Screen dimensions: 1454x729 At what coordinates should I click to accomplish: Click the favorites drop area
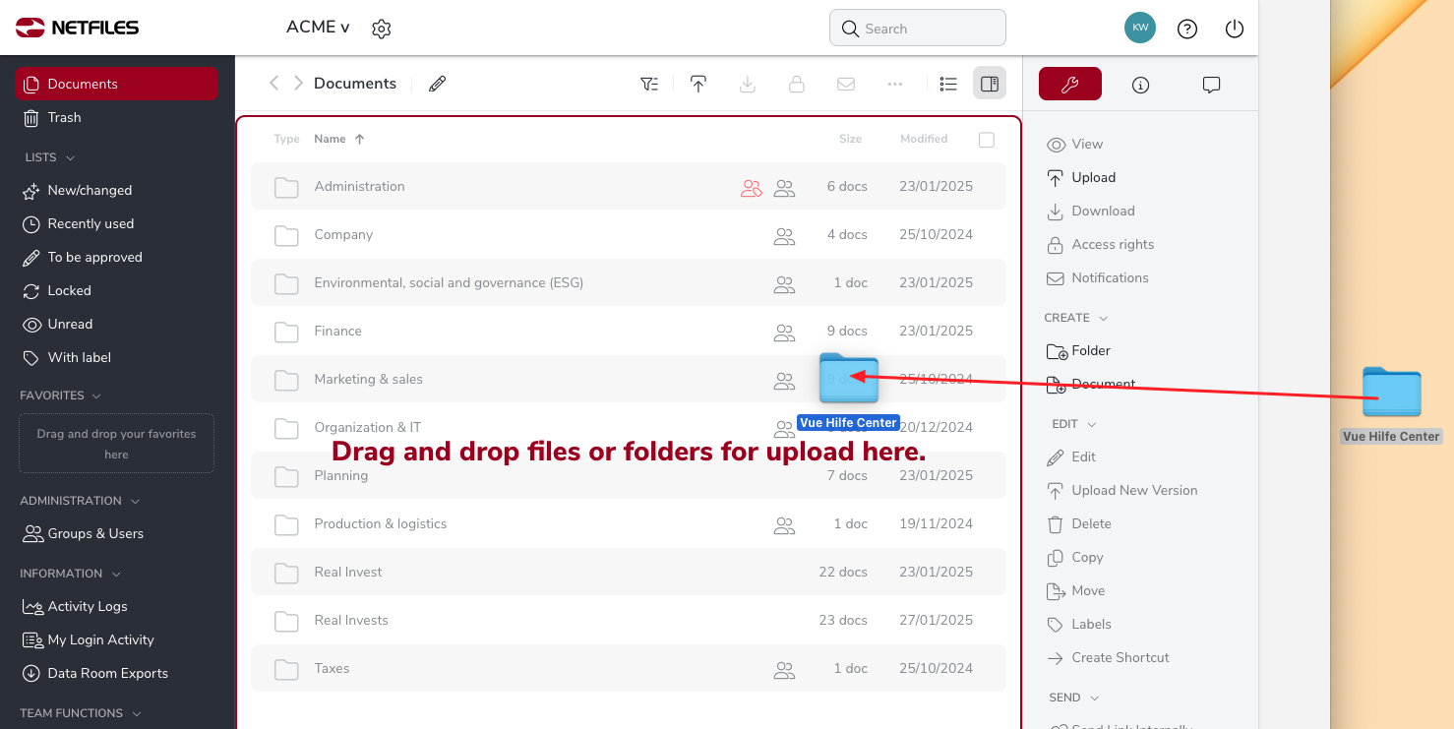click(x=116, y=444)
